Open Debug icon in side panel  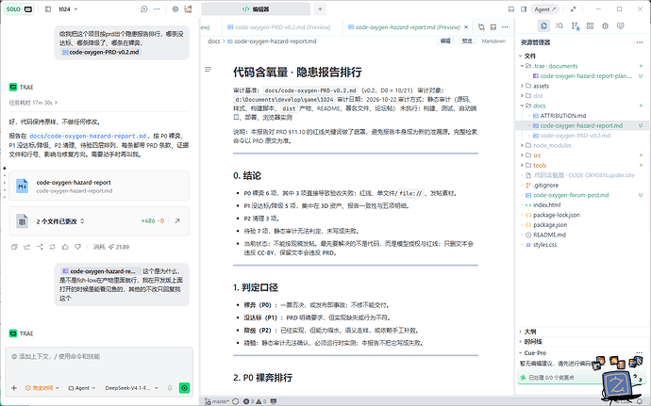point(606,25)
